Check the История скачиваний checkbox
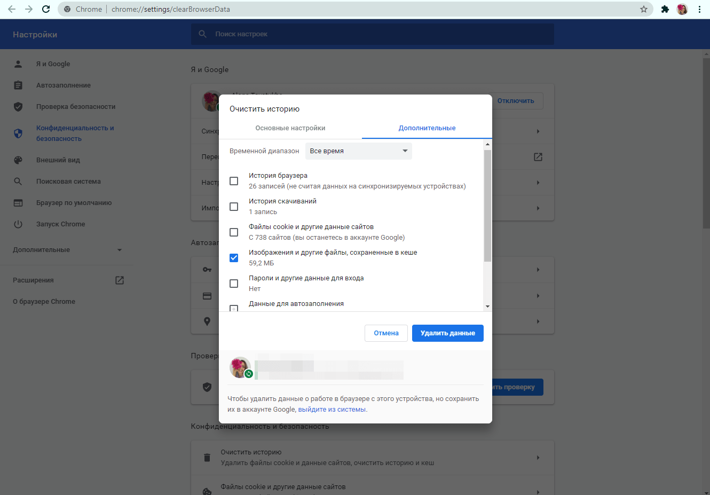The height and width of the screenshot is (495, 710). point(234,207)
